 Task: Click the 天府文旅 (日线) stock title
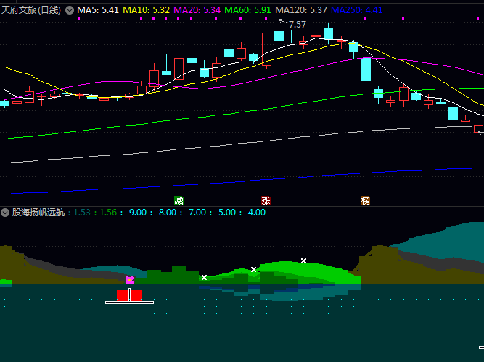tap(32, 10)
